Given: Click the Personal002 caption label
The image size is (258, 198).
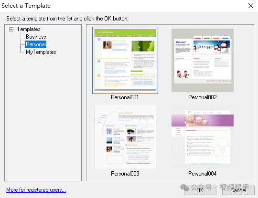Looking at the screenshot, I should click(203, 97).
